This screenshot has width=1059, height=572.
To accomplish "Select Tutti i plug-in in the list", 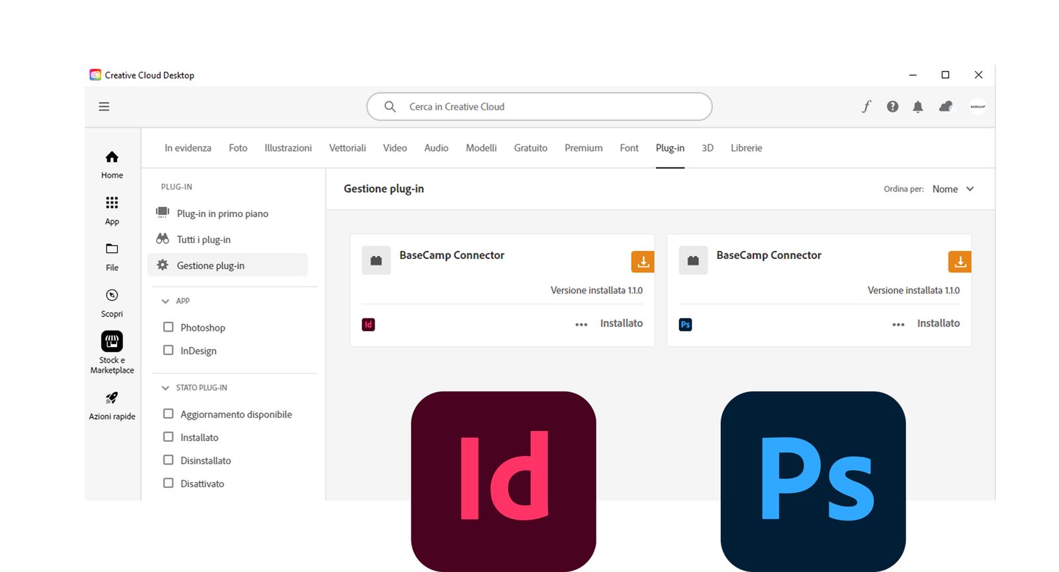I will pos(203,240).
